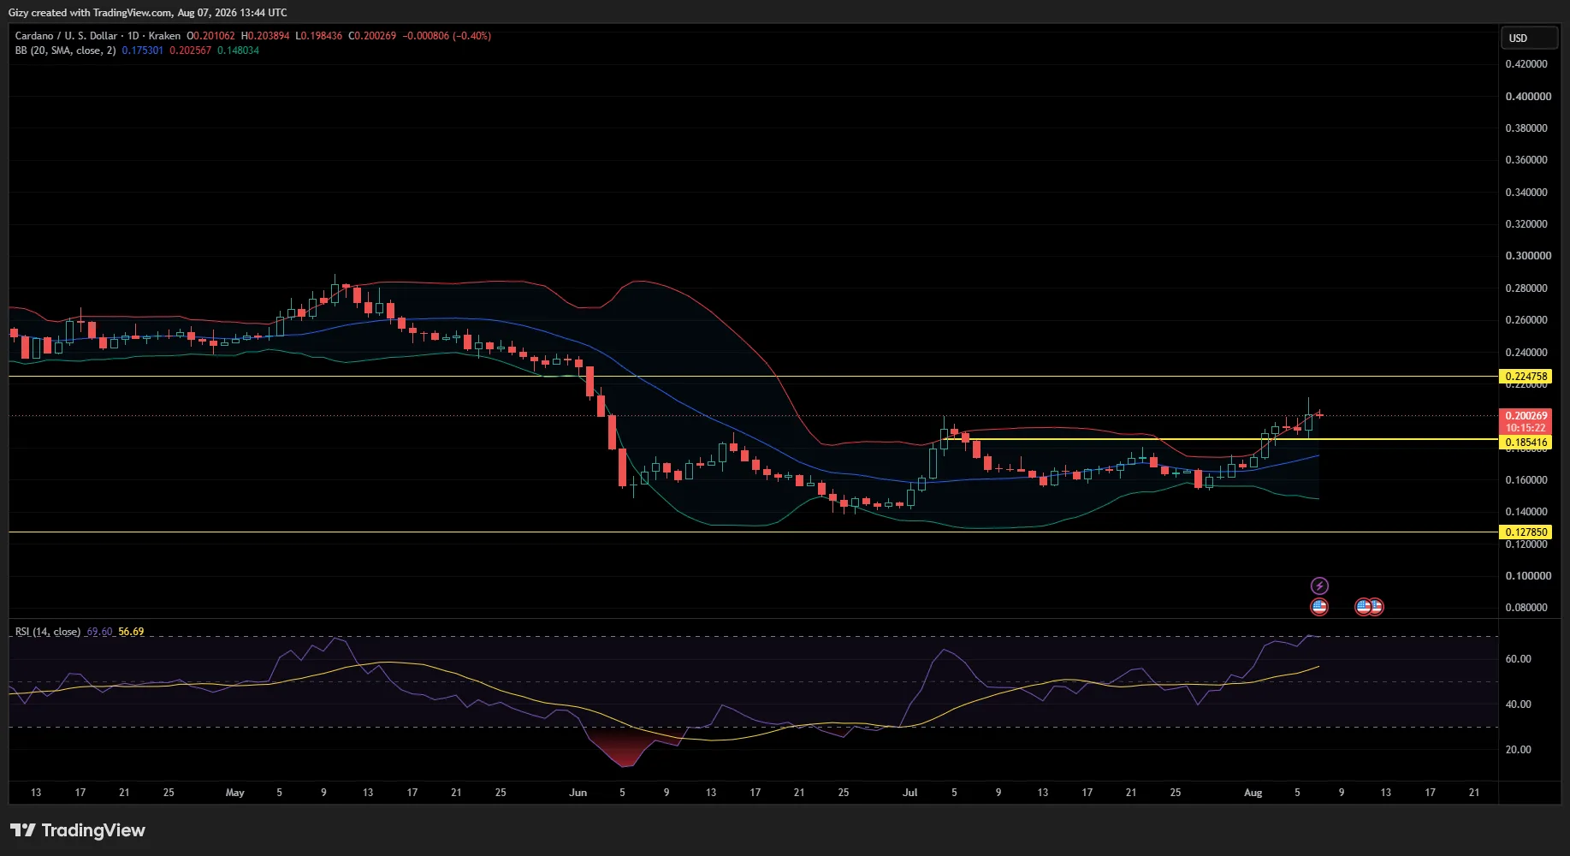Image resolution: width=1570 pixels, height=856 pixels.
Task: Click the open value O0.201062
Action: (x=210, y=36)
